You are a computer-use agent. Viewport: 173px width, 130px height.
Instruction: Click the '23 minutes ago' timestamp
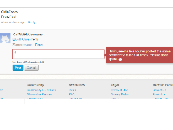coord(22,45)
